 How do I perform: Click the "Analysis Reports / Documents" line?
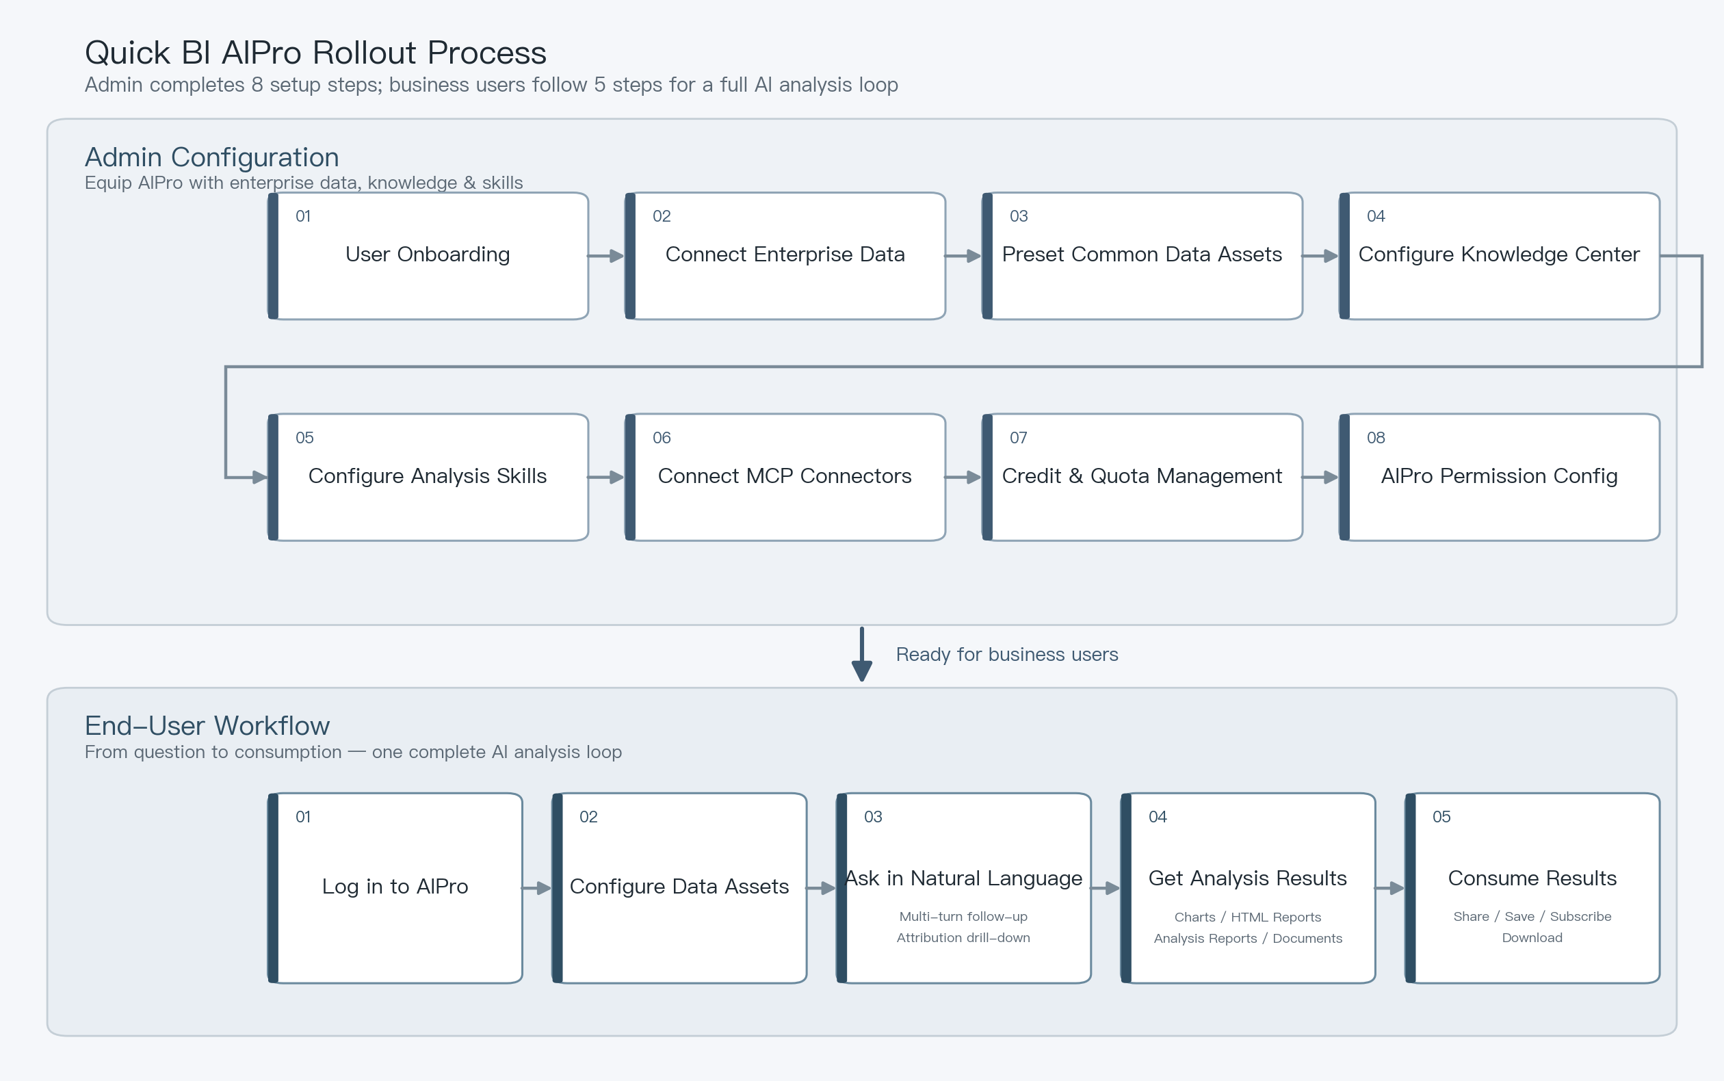[1248, 939]
